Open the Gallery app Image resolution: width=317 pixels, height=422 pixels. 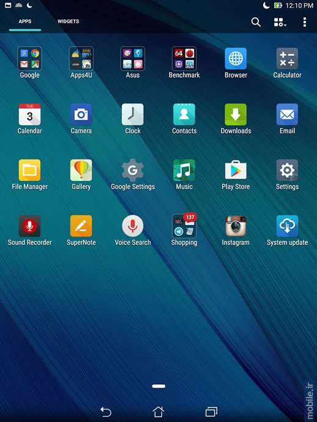[x=81, y=170]
